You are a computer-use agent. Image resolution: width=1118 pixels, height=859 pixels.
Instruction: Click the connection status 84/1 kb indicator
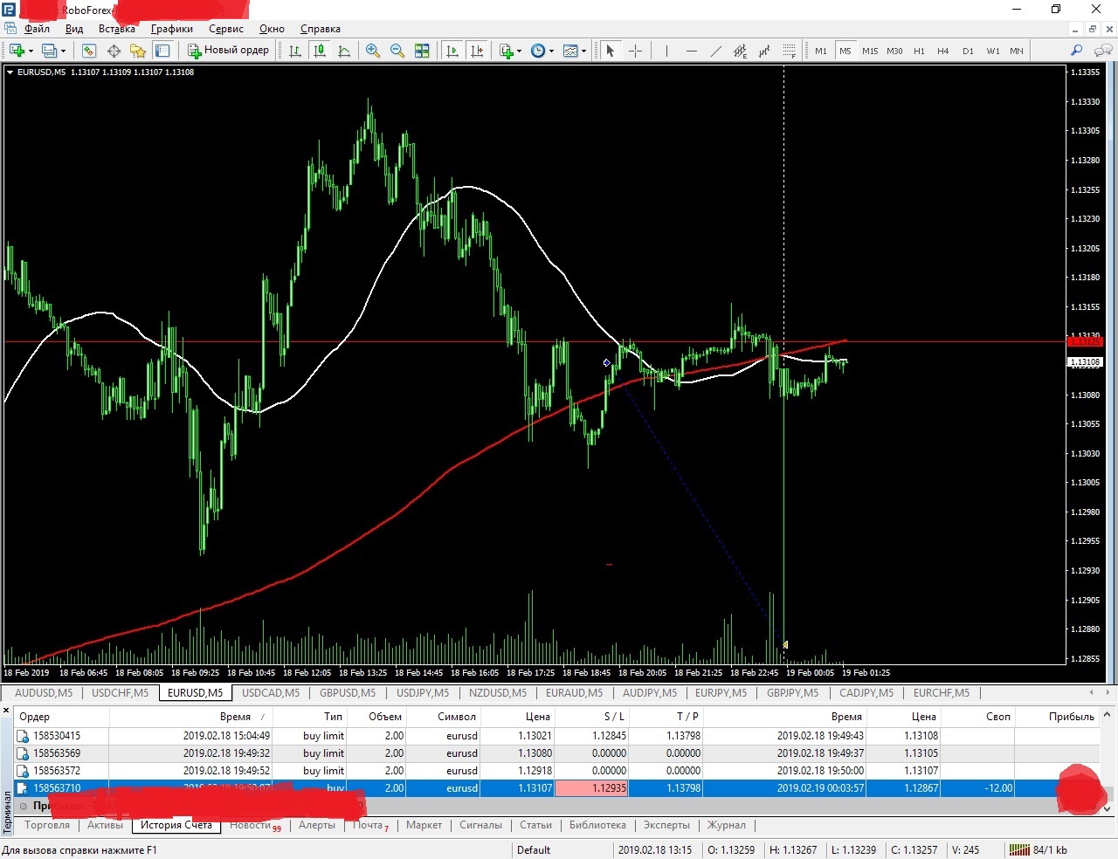click(x=1039, y=850)
